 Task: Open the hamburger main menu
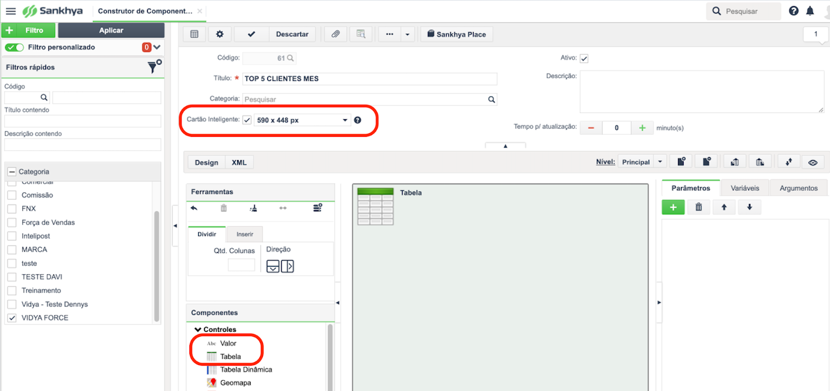pos(11,11)
